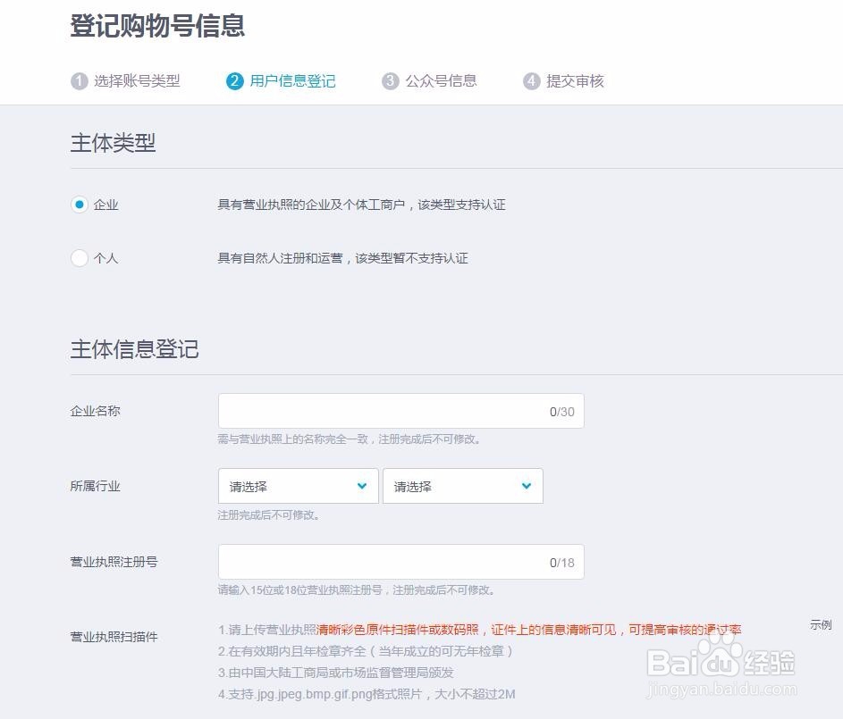Click inside the 企业名称 input field
Viewport: 843px width, 719px height.
click(400, 410)
